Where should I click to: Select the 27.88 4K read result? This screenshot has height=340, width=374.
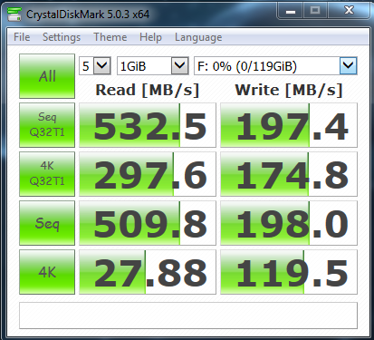(148, 272)
